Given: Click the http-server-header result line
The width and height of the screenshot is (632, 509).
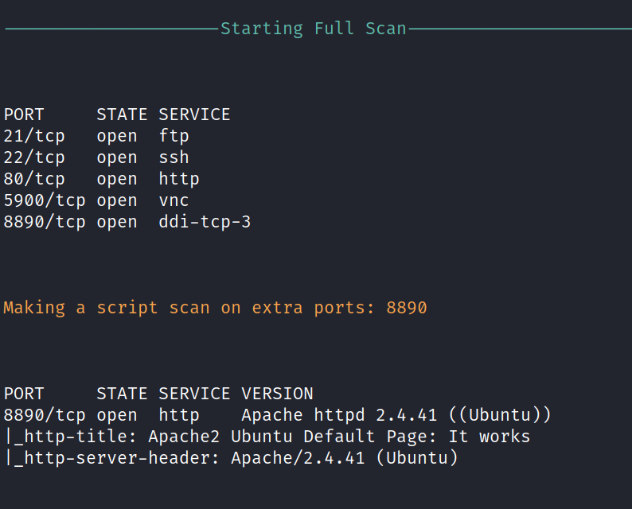Looking at the screenshot, I should pyautogui.click(x=231, y=458).
